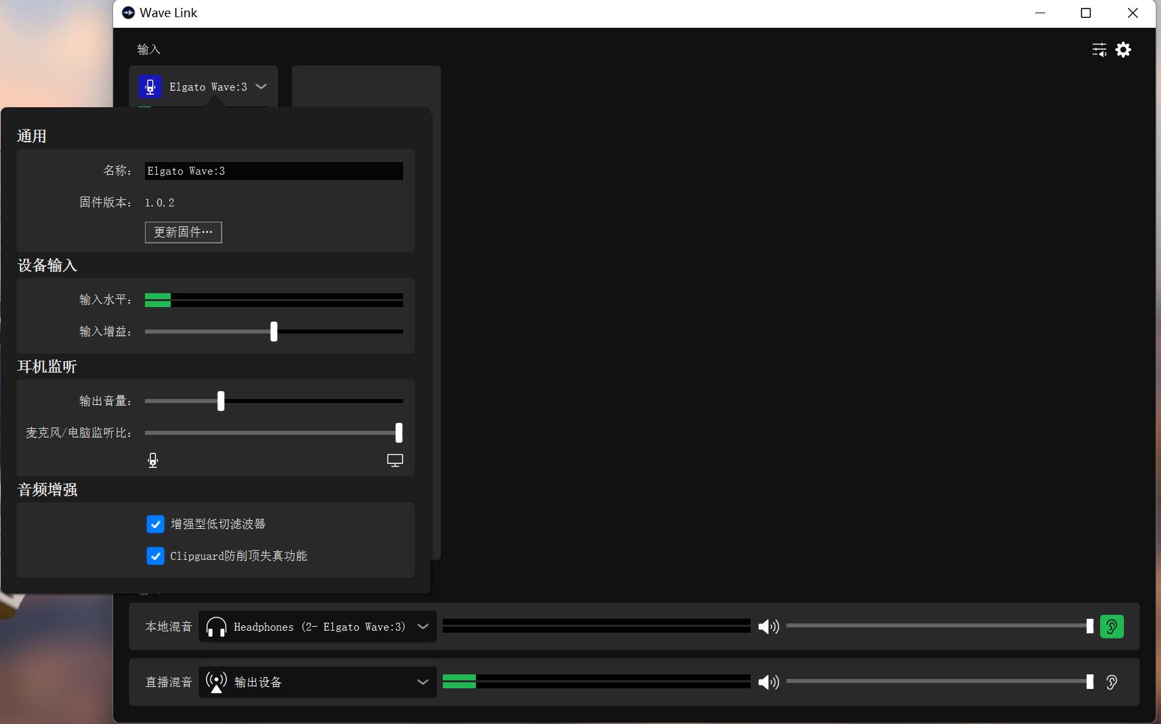Adjust the 输入增益 slider
The width and height of the screenshot is (1161, 724).
pos(274,332)
